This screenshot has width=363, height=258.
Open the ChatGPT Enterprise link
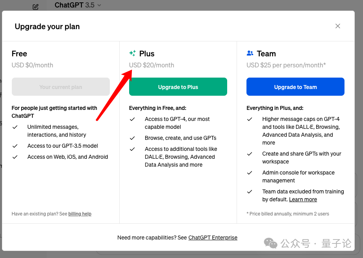pos(213,238)
